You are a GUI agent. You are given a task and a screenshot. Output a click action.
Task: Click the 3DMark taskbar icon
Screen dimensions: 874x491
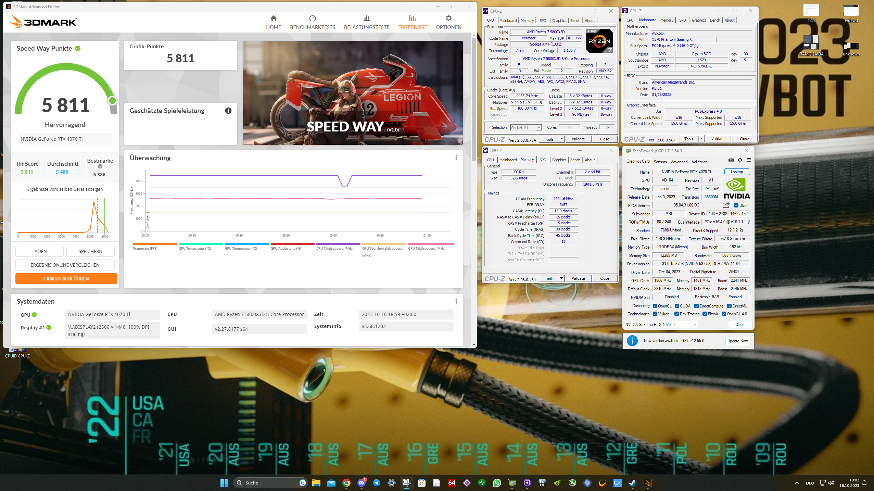[647, 483]
